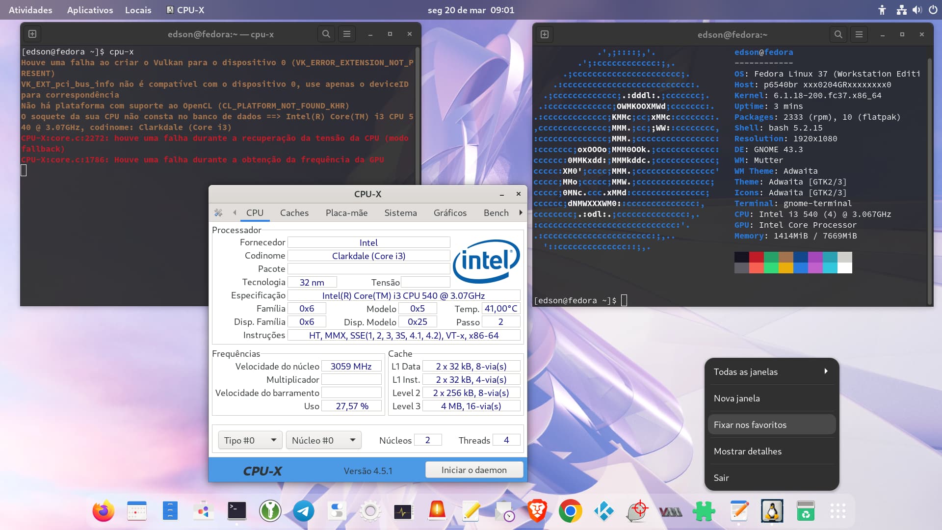This screenshot has height=530, width=942.
Task: Switch to the Caches tab
Action: click(x=294, y=212)
